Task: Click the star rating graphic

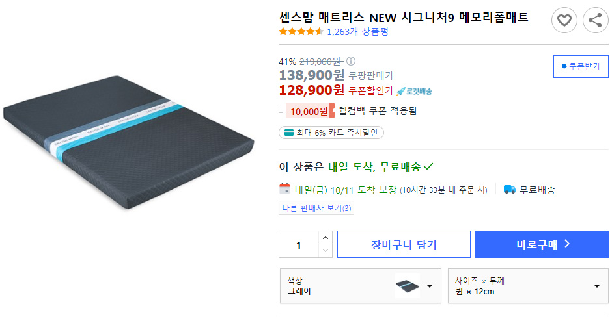Action: (x=301, y=32)
